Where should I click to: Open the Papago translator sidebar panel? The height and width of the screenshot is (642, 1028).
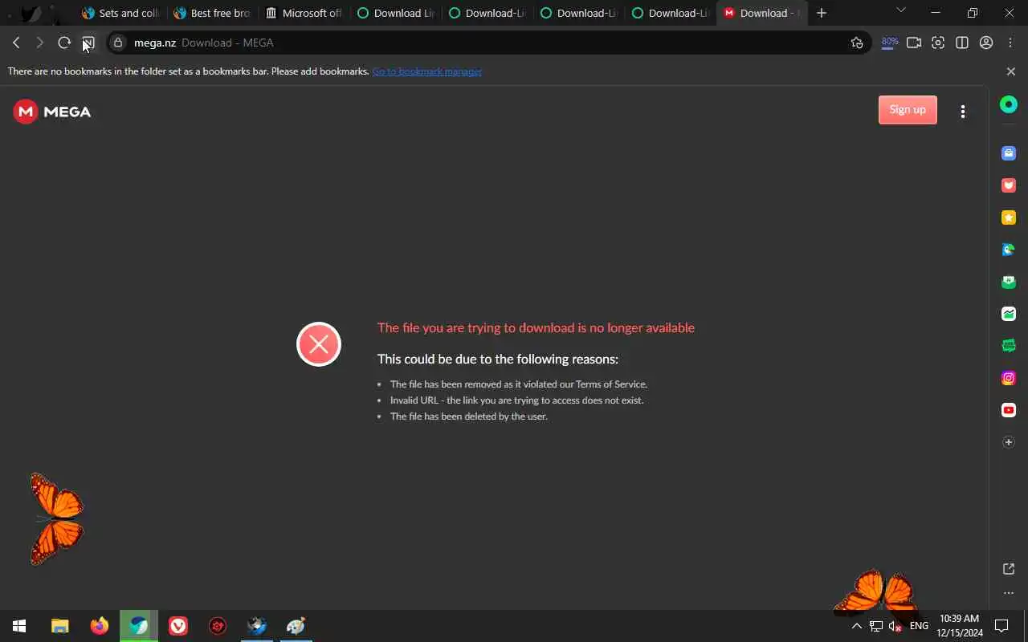click(x=1009, y=250)
